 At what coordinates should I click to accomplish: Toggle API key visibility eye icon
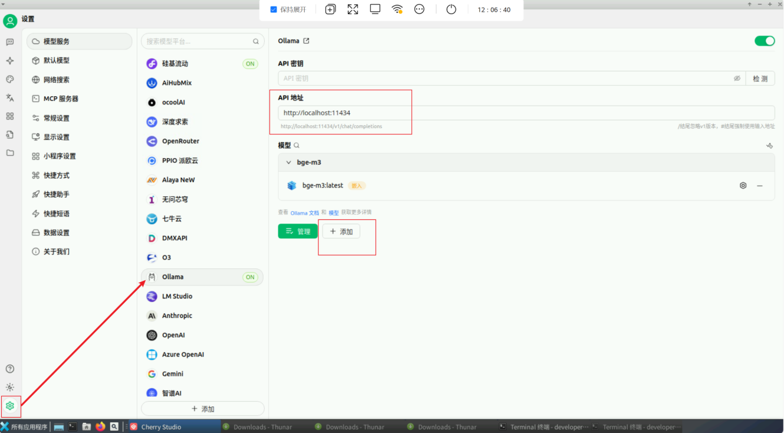coord(737,78)
